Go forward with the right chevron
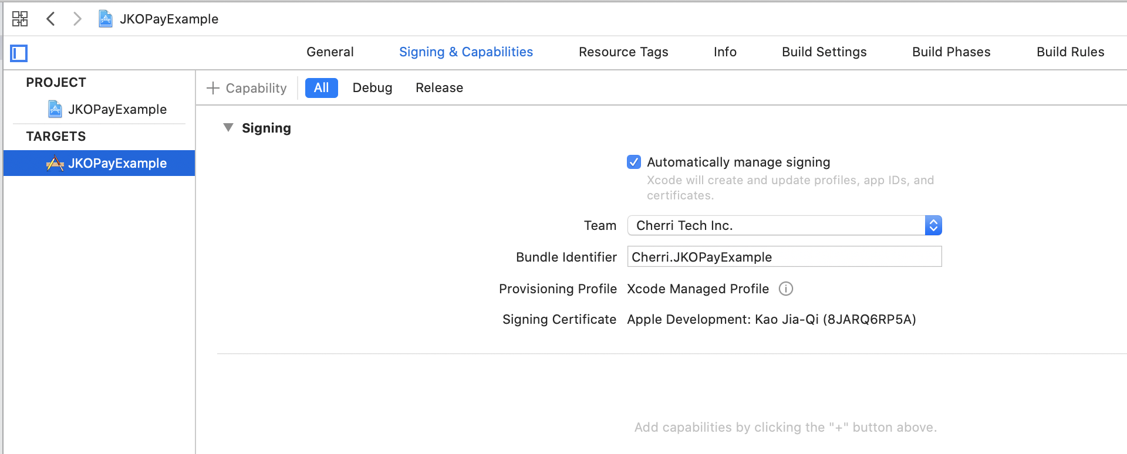This screenshot has width=1127, height=454. tap(77, 19)
